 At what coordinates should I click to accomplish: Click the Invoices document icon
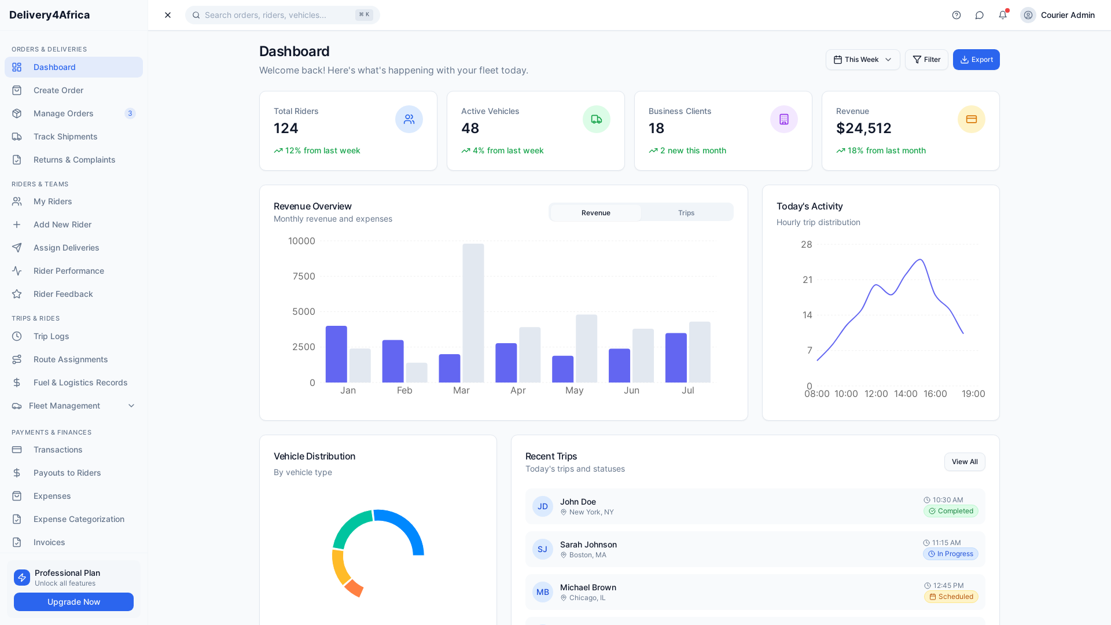tap(17, 542)
